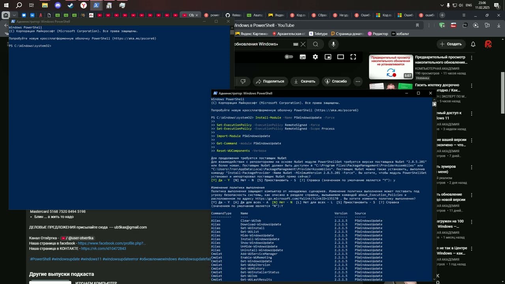Dislike the YouTube video
The image size is (505, 284).
click(243, 81)
